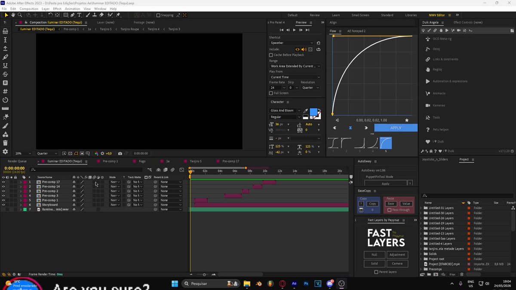Click the Flow panel star favorite icon
Screen dimensions: 516x290
pos(407,120)
